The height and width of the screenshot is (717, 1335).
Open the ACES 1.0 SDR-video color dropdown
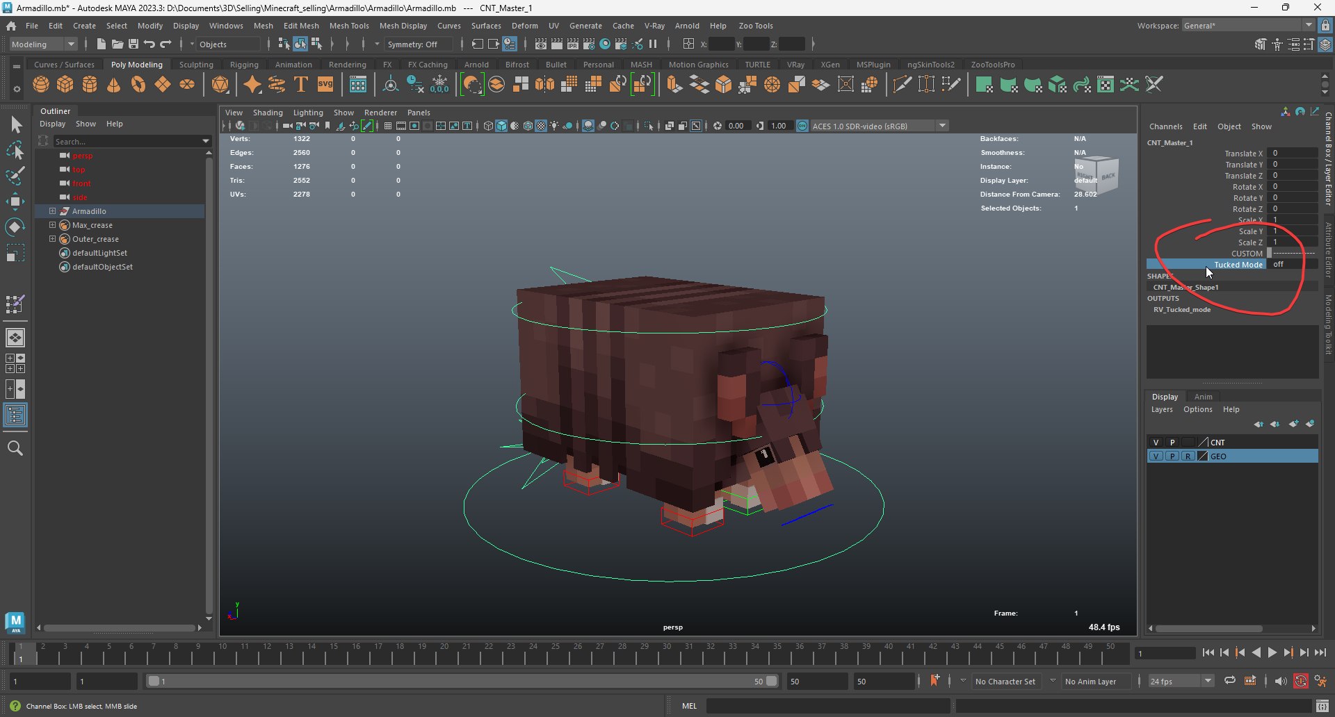(879, 126)
